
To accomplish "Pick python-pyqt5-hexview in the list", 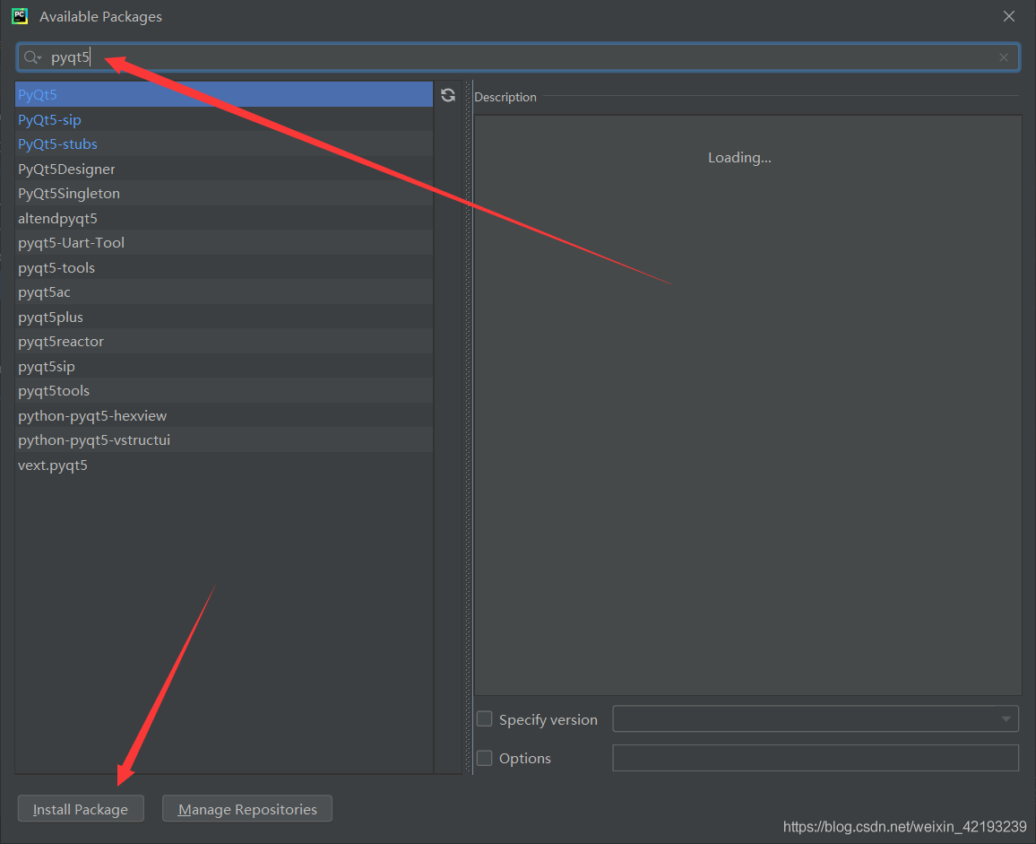I will pyautogui.click(x=224, y=415).
